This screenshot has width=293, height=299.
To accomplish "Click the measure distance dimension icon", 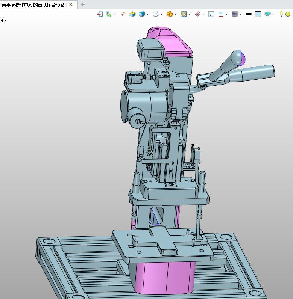I will click(221, 14).
